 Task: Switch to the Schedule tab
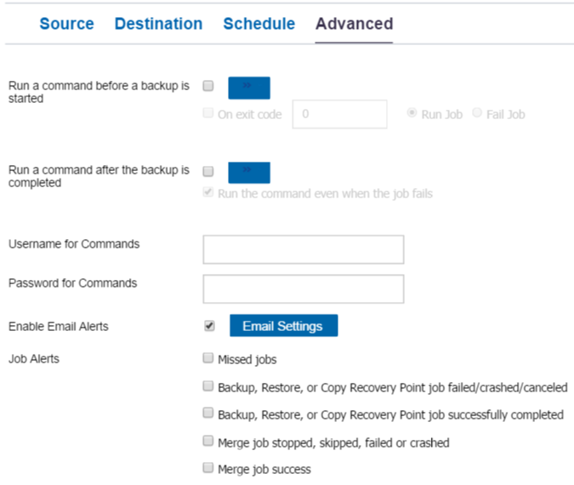(x=259, y=24)
